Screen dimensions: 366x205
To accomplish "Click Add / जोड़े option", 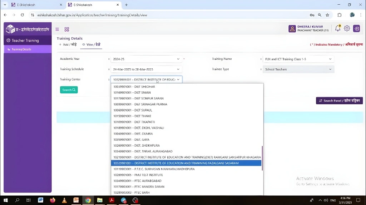I will [x=67, y=44].
